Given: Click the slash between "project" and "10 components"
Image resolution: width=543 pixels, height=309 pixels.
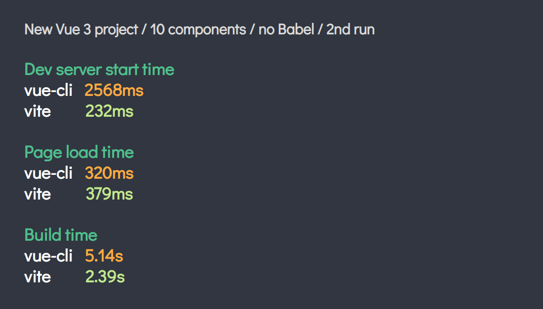Looking at the screenshot, I should pyautogui.click(x=144, y=30).
